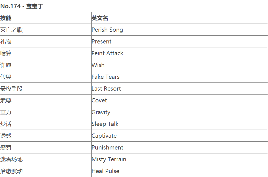Screen dimensions: 268x177
Task: Click the Perish Song text
Action: (x=107, y=30)
